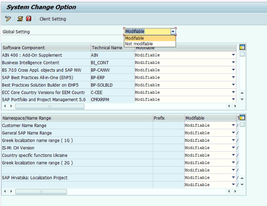
Task: Click Namespace/Name Range column header
Action: [x=77, y=118]
